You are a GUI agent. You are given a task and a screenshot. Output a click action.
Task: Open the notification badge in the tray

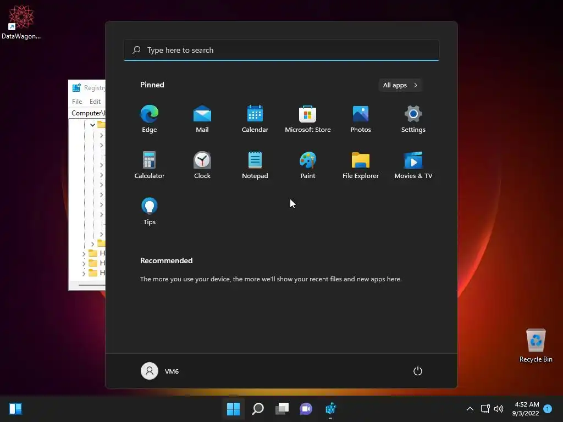pos(548,409)
